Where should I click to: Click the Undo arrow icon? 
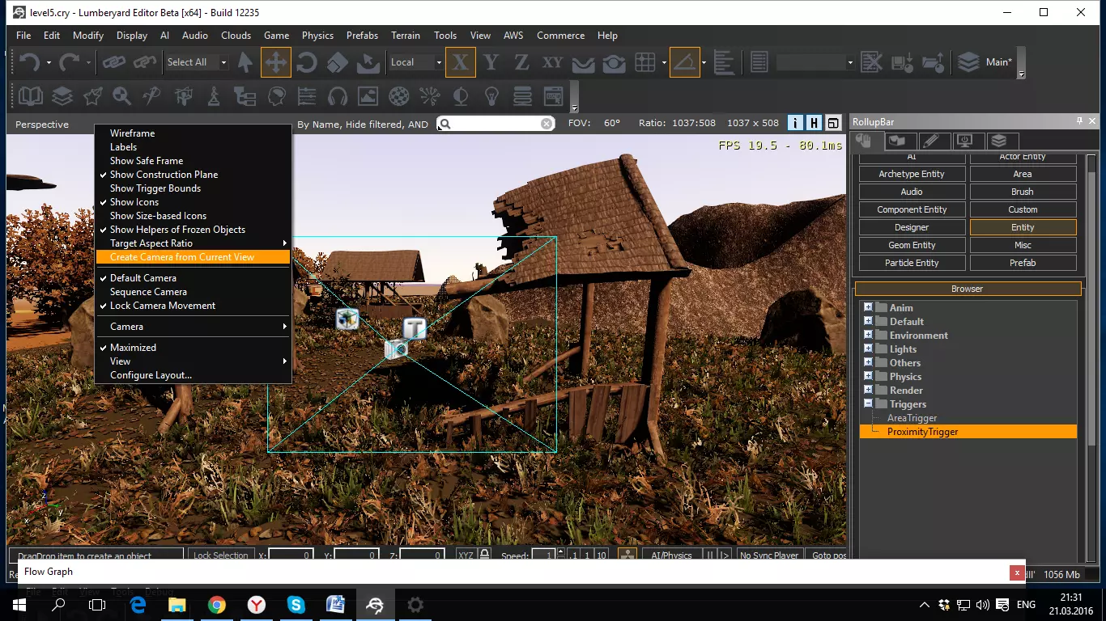pyautogui.click(x=29, y=62)
